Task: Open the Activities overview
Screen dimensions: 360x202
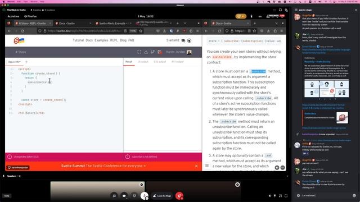Action: (x=13, y=16)
